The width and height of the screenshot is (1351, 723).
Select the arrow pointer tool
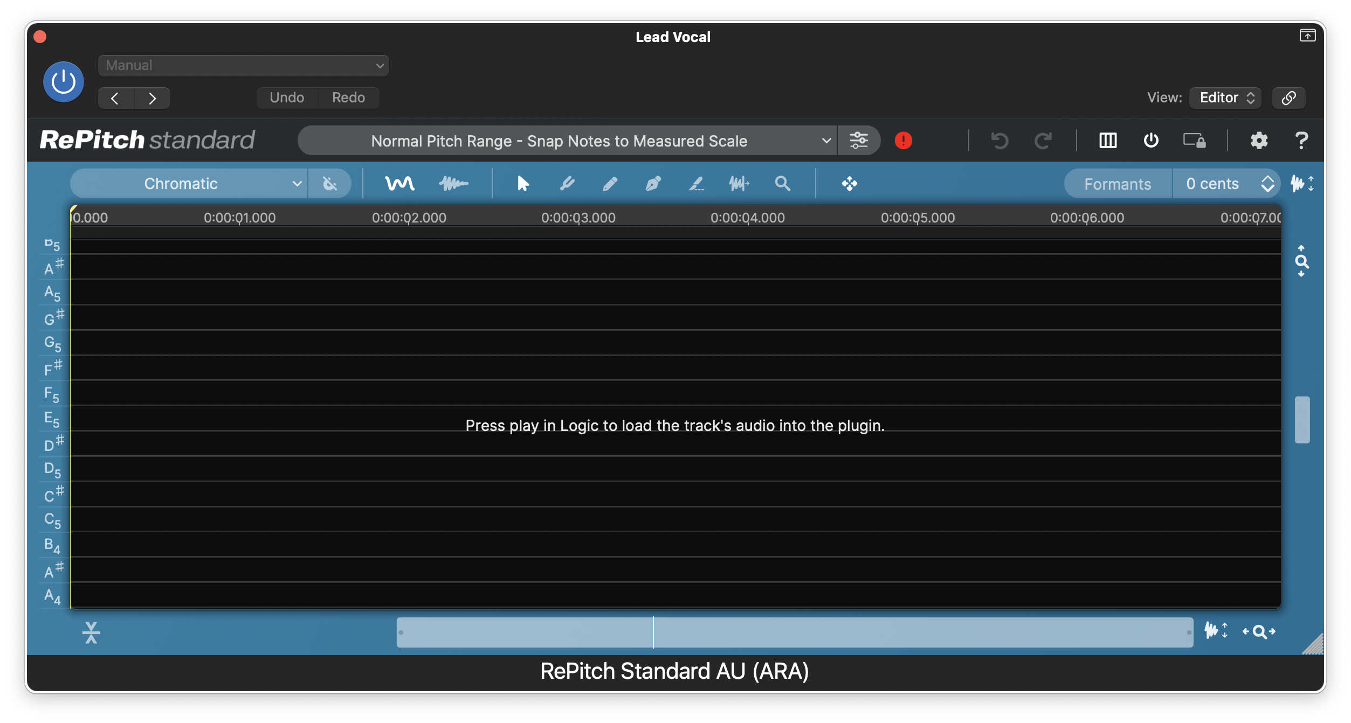pyautogui.click(x=522, y=184)
